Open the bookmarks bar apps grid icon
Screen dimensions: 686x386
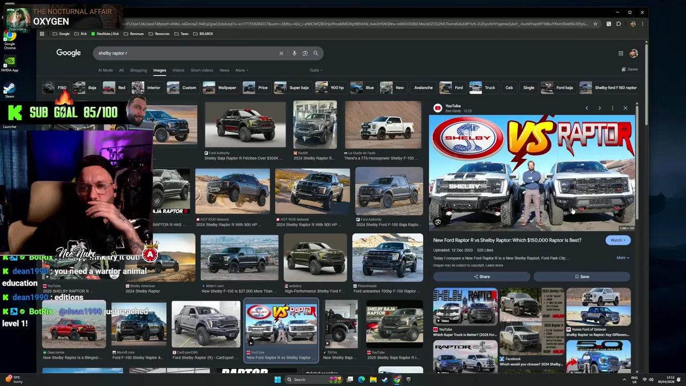[x=42, y=34]
